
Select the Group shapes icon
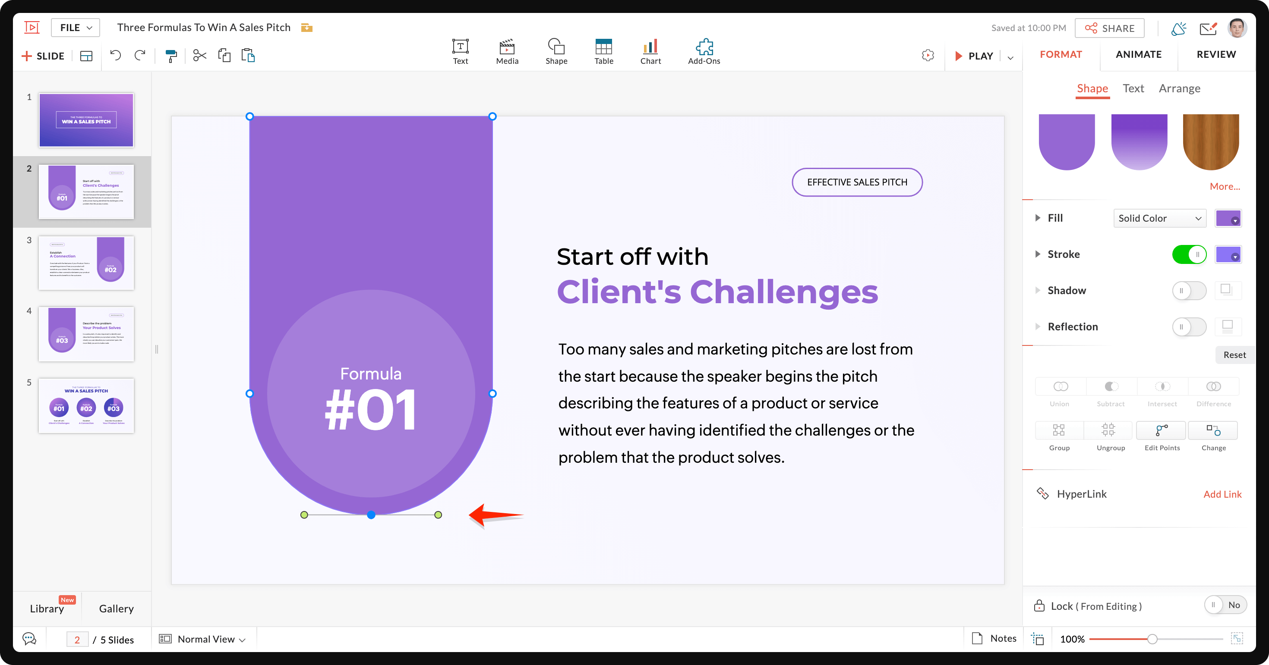1060,430
